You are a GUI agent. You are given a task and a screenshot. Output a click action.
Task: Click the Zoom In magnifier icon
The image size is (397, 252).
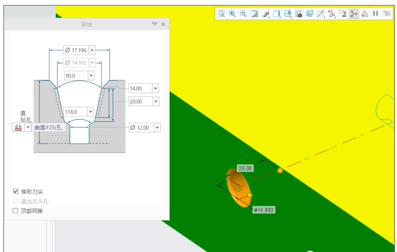[x=232, y=14]
